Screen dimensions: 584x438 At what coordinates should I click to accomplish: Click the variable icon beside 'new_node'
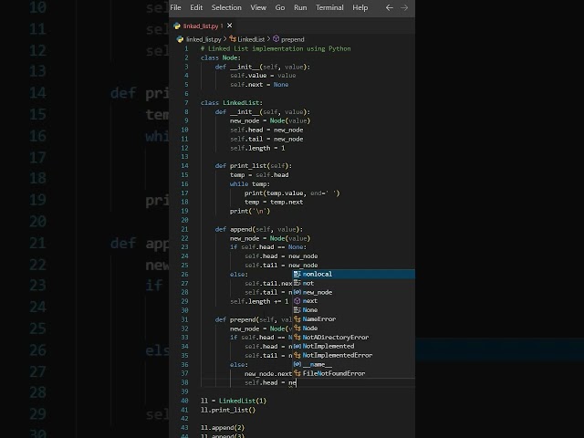(x=297, y=292)
